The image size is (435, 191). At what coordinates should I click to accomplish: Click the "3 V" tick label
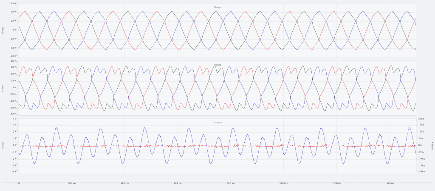pyautogui.click(x=15, y=125)
